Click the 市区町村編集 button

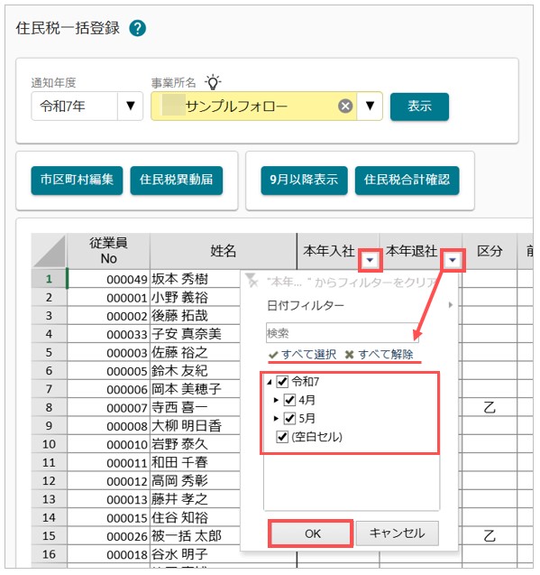(x=77, y=180)
